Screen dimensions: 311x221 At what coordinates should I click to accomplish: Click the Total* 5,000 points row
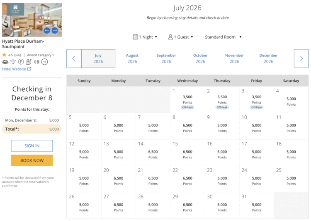point(32,129)
